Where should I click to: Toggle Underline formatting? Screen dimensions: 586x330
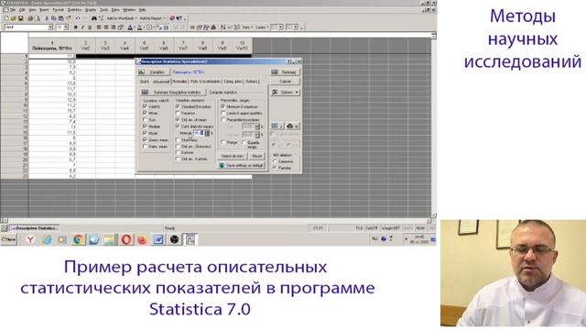(90, 27)
